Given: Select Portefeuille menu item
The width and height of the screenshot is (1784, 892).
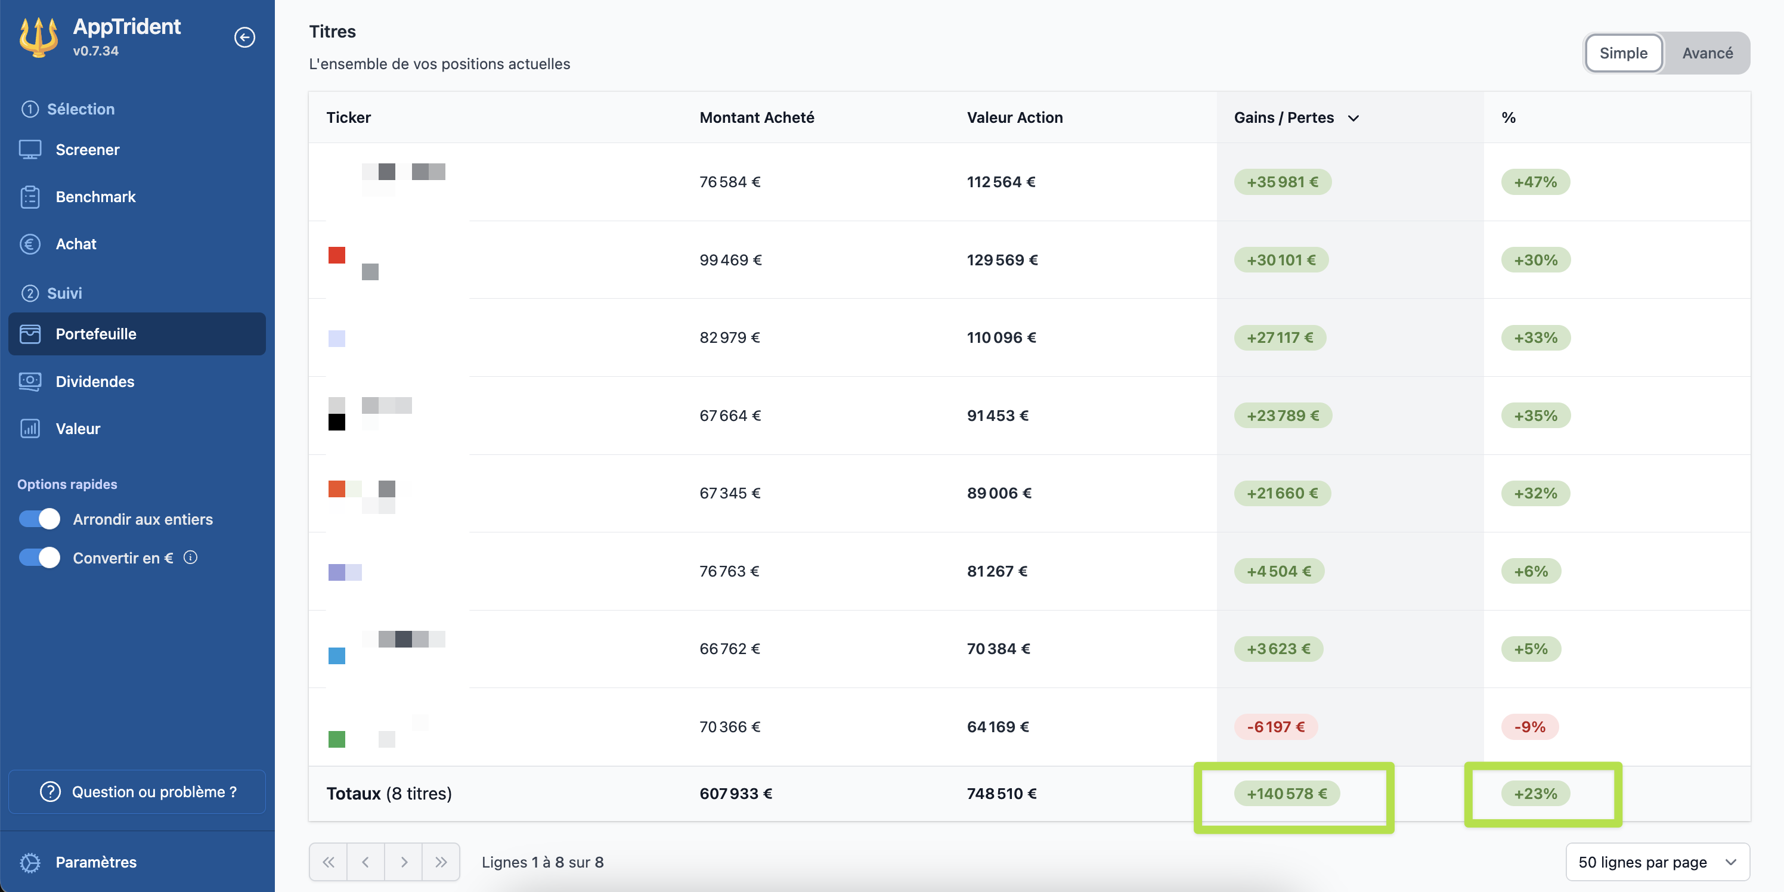Looking at the screenshot, I should click(x=137, y=334).
